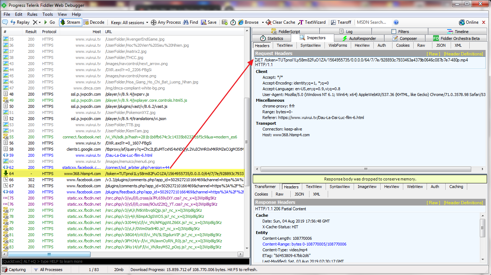Switch to the FiddlerScript tab

coord(285,32)
